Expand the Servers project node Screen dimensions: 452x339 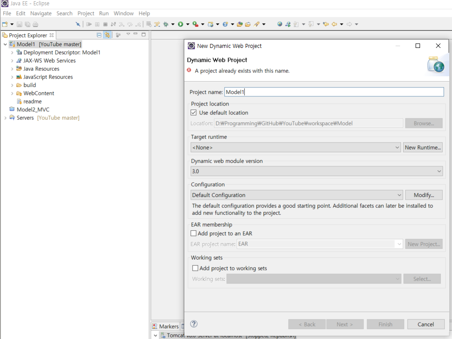point(5,118)
